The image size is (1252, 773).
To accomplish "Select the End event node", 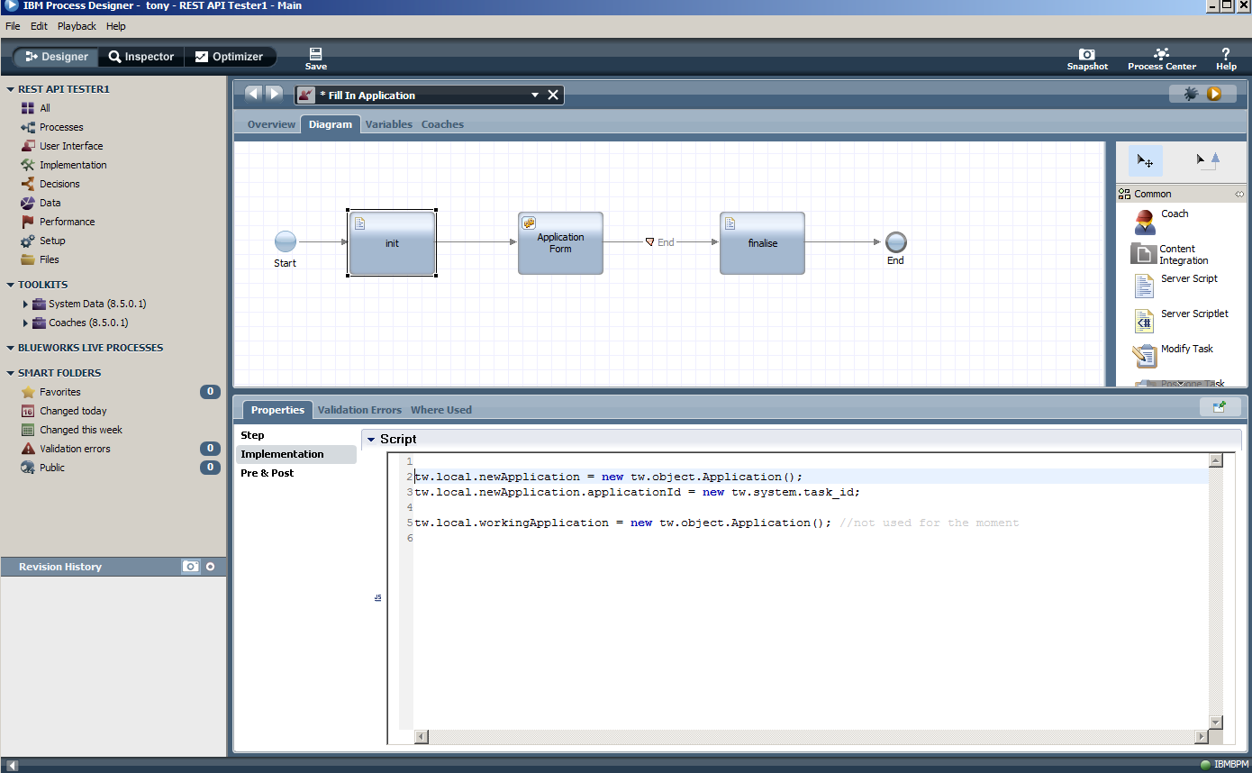I will coord(895,241).
